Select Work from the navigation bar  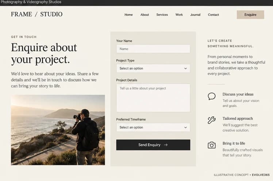pos(179,15)
